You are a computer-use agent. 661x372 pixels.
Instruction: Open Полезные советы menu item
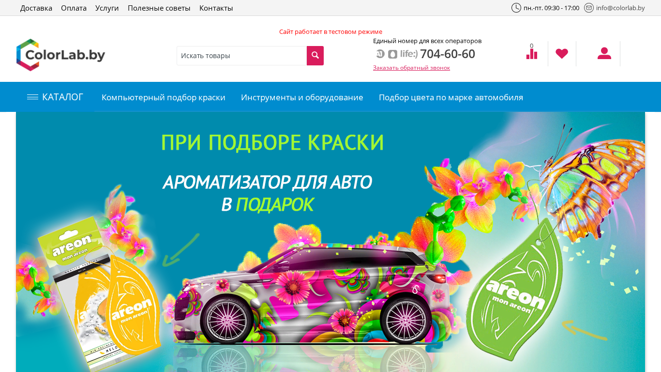(x=159, y=8)
